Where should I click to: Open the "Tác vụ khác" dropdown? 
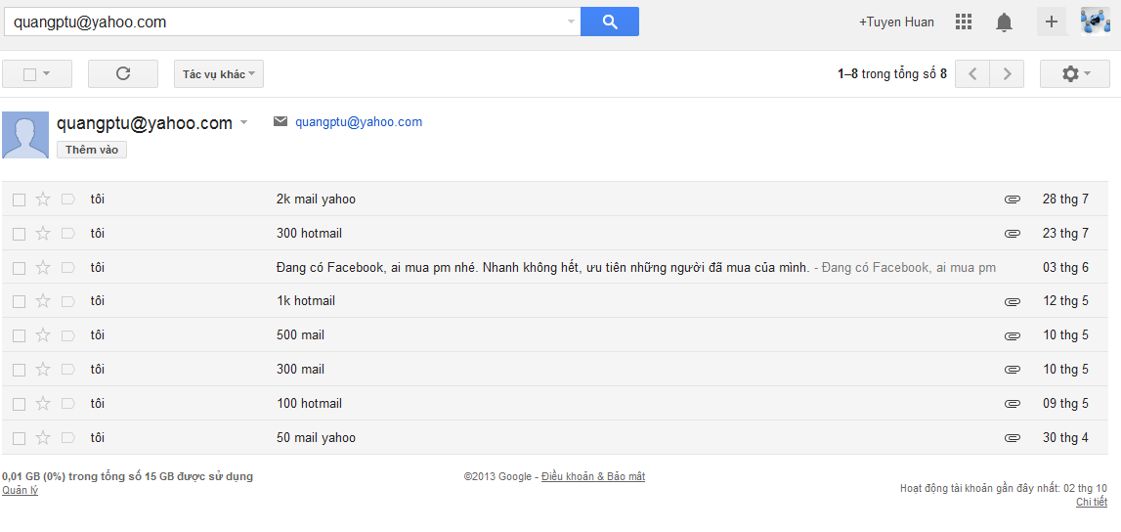(219, 74)
